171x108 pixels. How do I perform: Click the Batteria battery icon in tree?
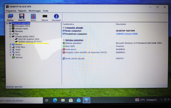coord(13,57)
